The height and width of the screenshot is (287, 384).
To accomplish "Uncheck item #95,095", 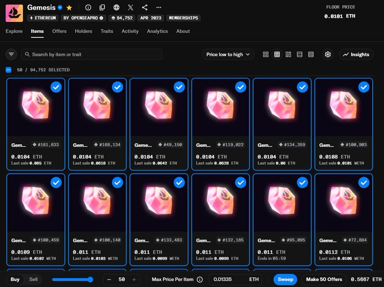I will tap(303, 182).
